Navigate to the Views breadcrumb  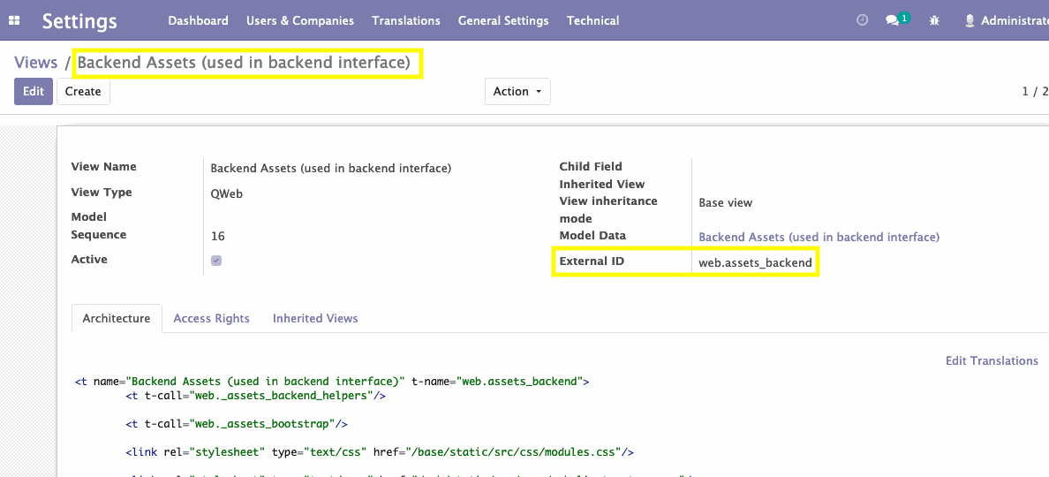(35, 63)
